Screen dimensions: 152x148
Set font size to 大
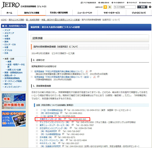coord(110,7)
